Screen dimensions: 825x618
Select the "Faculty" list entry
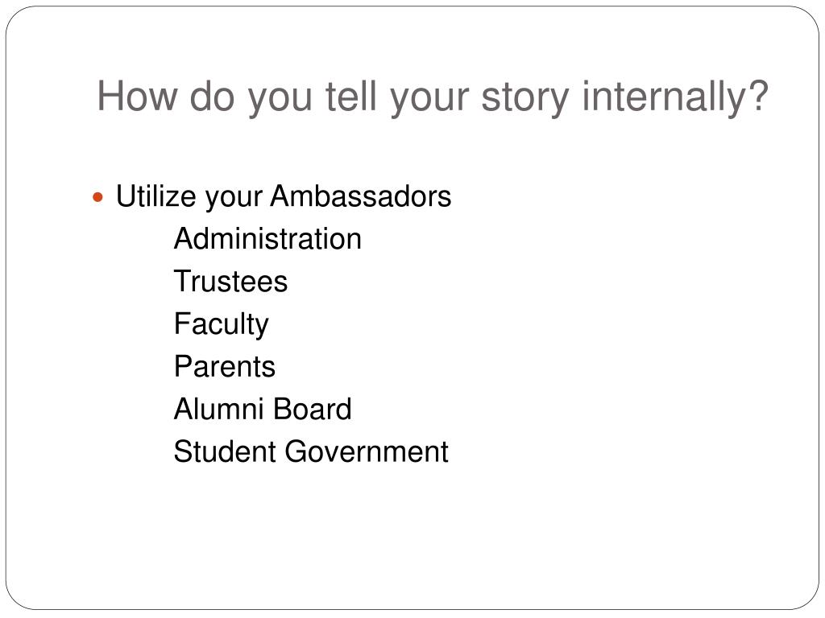(x=222, y=325)
